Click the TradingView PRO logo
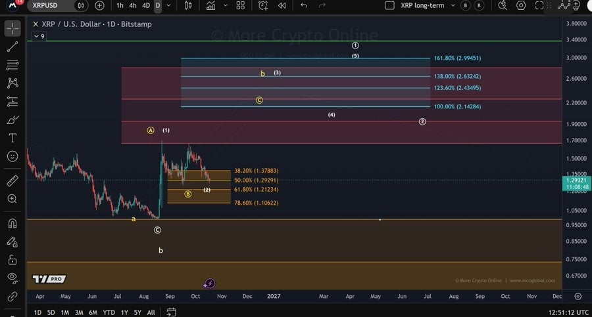This screenshot has width=592, height=317. coord(49,279)
